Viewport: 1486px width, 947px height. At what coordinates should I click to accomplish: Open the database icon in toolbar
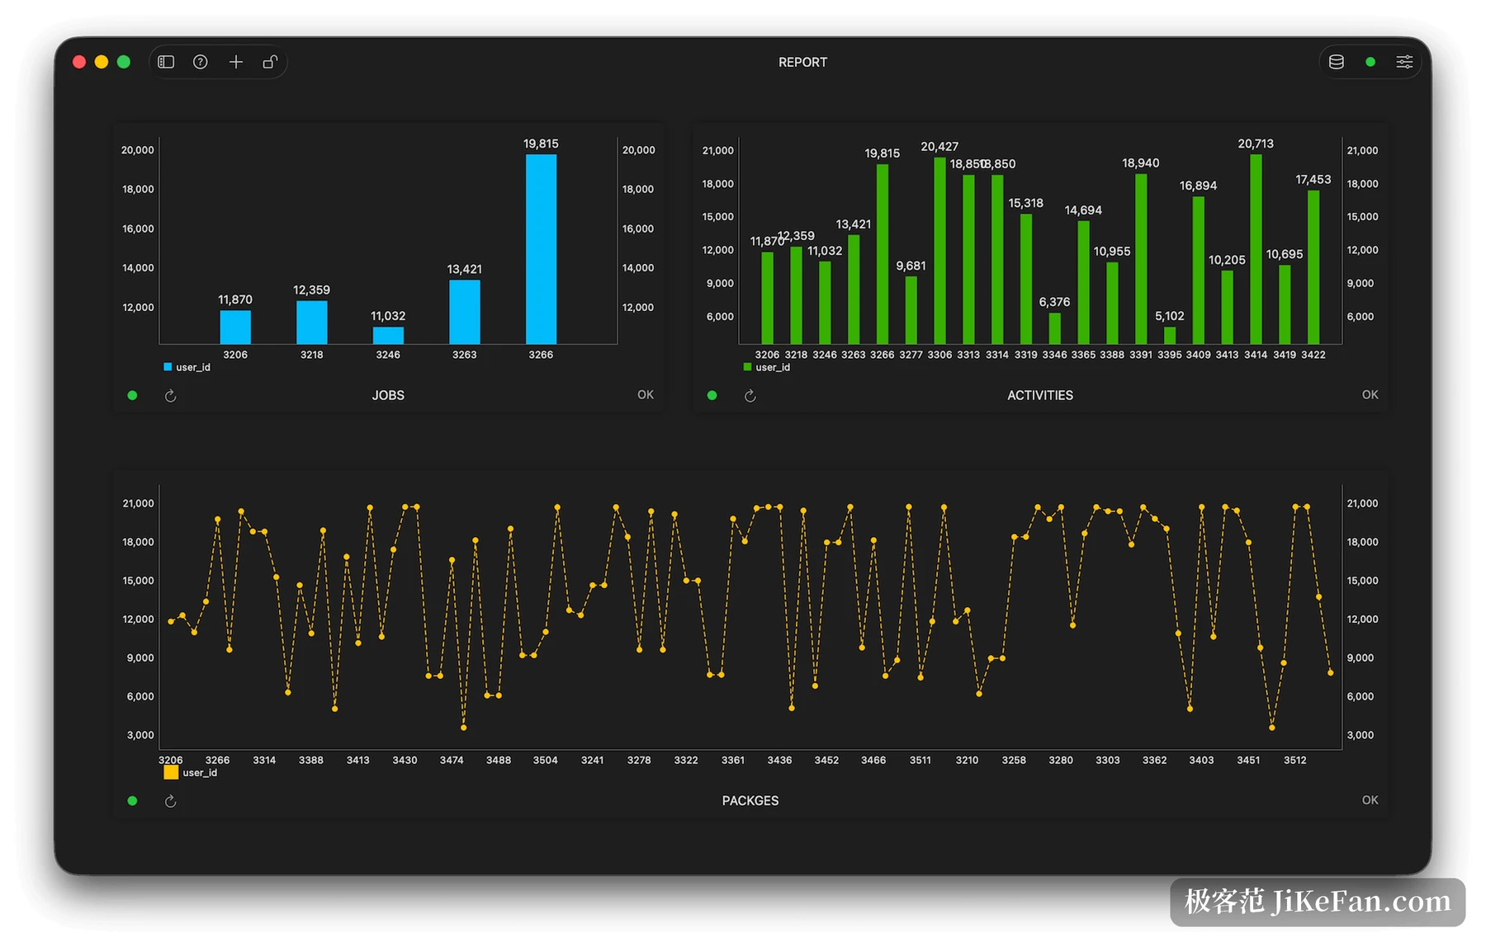click(x=1337, y=62)
